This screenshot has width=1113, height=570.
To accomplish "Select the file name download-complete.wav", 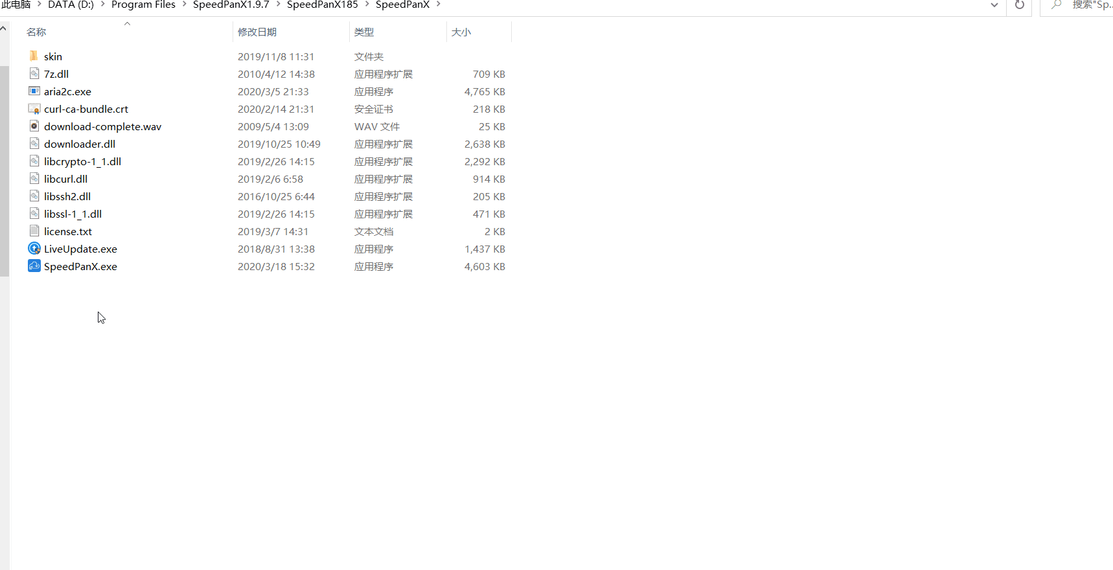I will (103, 126).
